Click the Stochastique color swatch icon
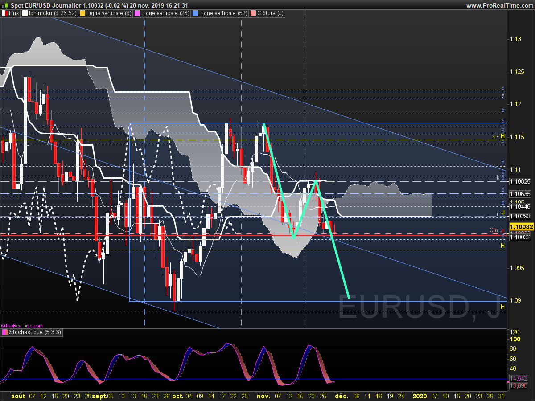The width and height of the screenshot is (535, 401). (5, 332)
